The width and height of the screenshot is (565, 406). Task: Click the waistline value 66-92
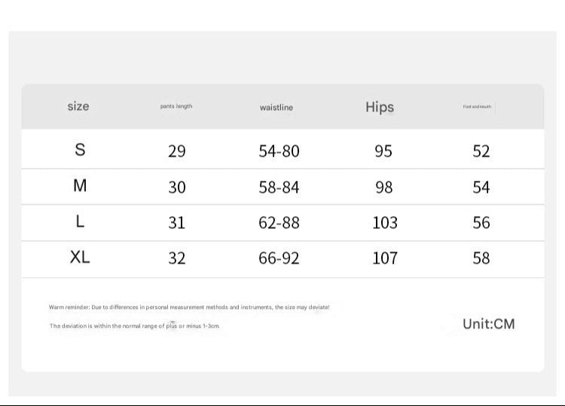tap(279, 258)
